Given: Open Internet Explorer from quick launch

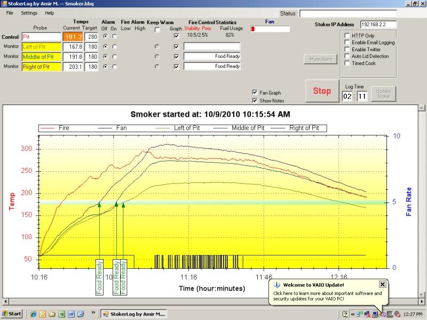Looking at the screenshot, I should coord(33,314).
